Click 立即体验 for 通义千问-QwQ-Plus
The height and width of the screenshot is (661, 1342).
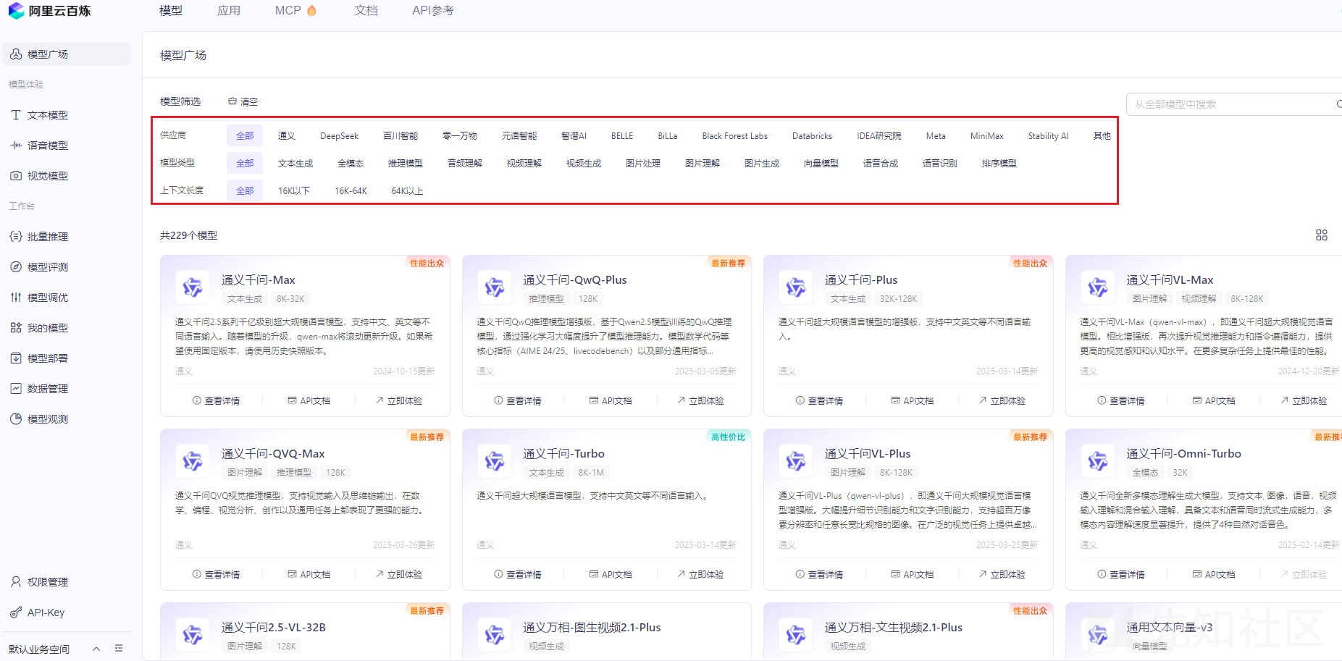tap(700, 400)
